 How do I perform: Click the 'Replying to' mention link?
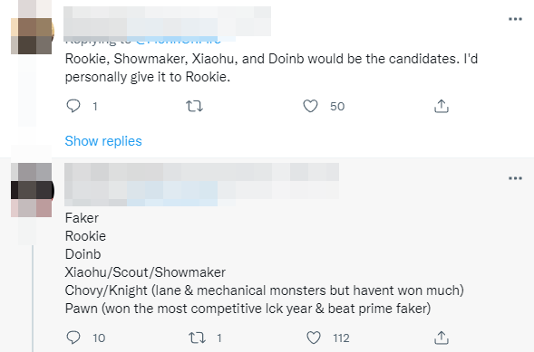tap(179, 40)
